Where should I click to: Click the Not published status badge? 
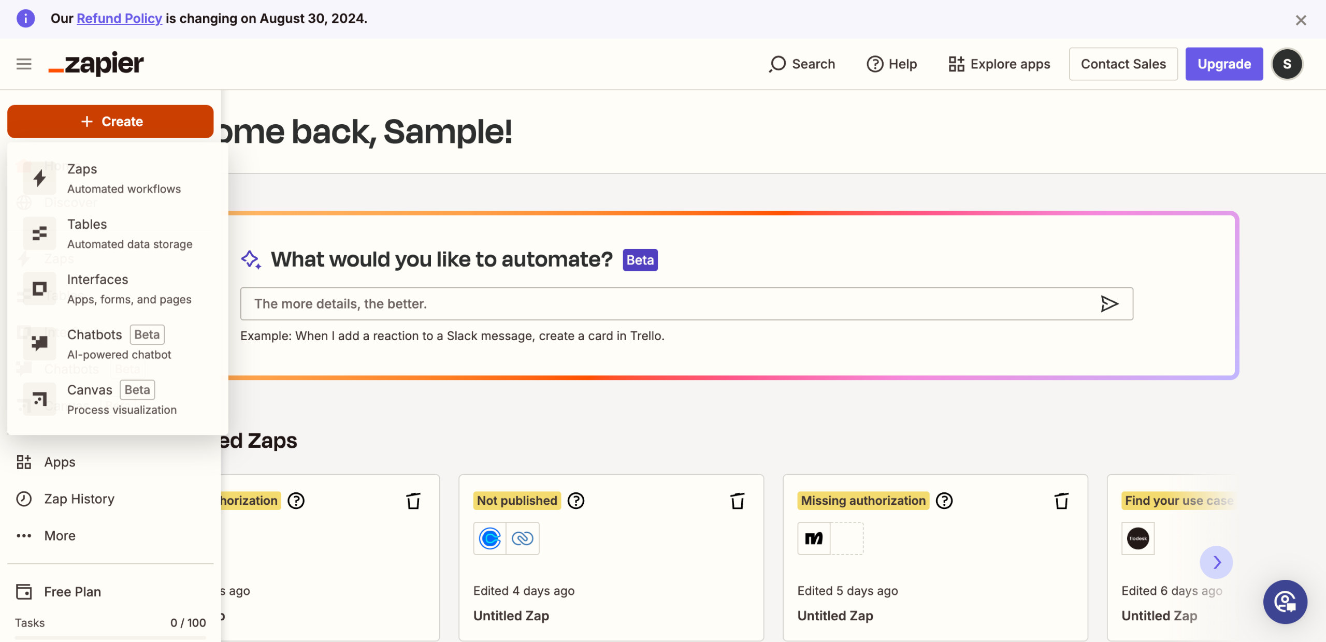pyautogui.click(x=517, y=501)
